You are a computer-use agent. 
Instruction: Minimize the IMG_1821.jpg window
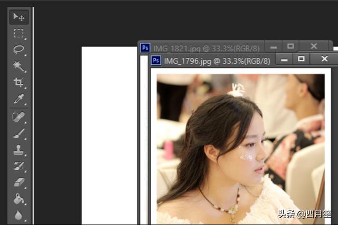(x=274, y=46)
